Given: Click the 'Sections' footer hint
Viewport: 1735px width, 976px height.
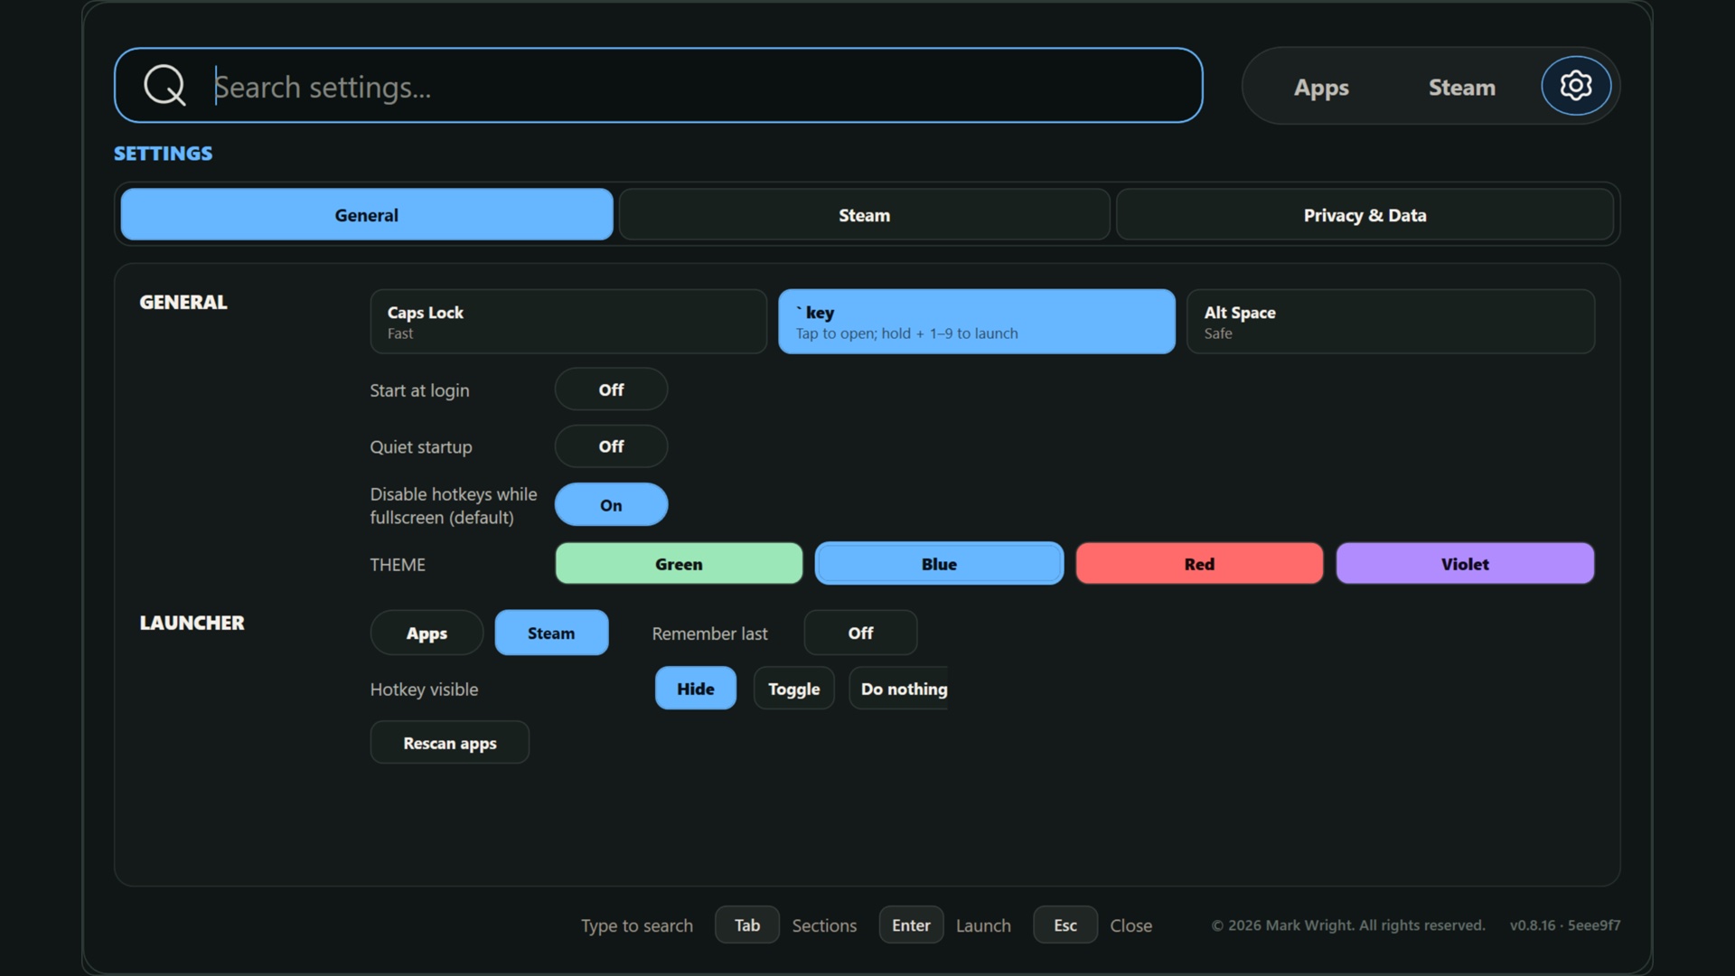Looking at the screenshot, I should tap(824, 926).
